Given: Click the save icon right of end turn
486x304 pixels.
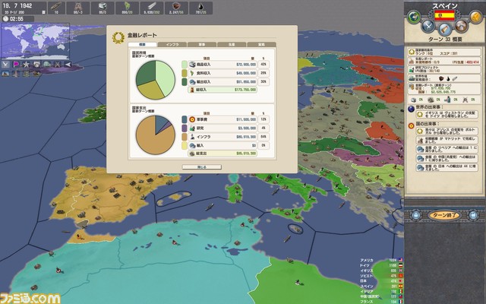Looking at the screenshot, I should [x=473, y=214].
